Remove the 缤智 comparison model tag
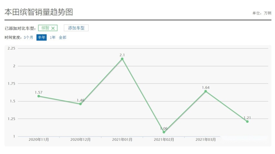 (53, 28)
